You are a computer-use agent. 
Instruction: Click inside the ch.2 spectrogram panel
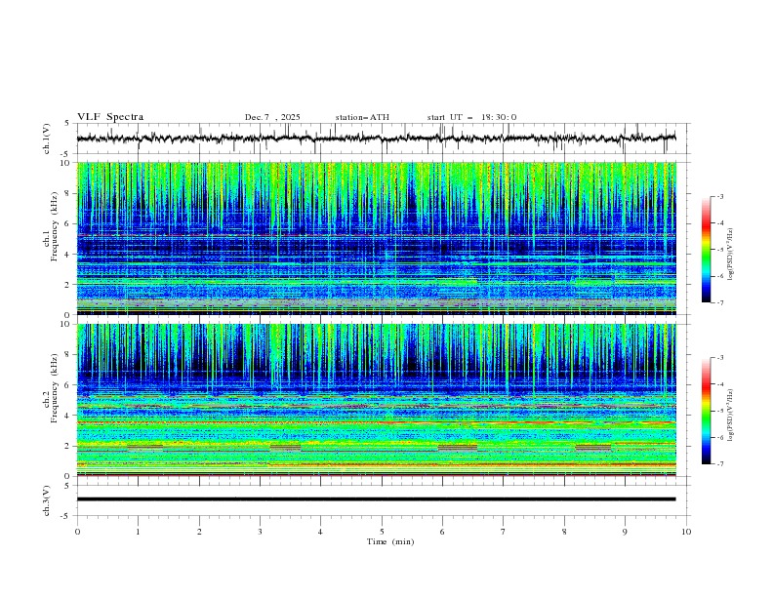point(376,400)
